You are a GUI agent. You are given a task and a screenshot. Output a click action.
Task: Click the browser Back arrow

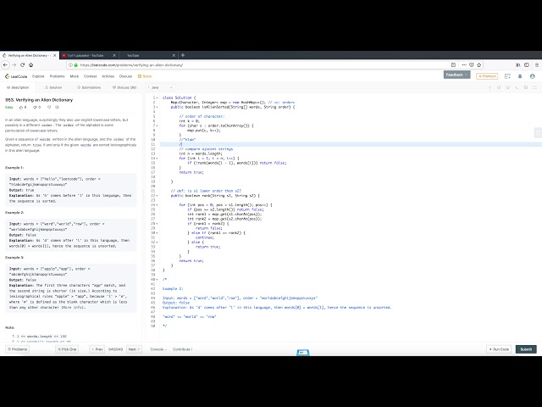5,65
